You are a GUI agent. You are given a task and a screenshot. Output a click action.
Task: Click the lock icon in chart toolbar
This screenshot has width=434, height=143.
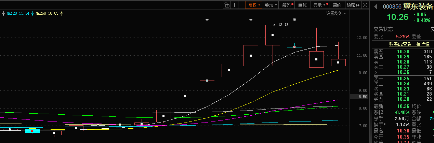tap(227, 5)
